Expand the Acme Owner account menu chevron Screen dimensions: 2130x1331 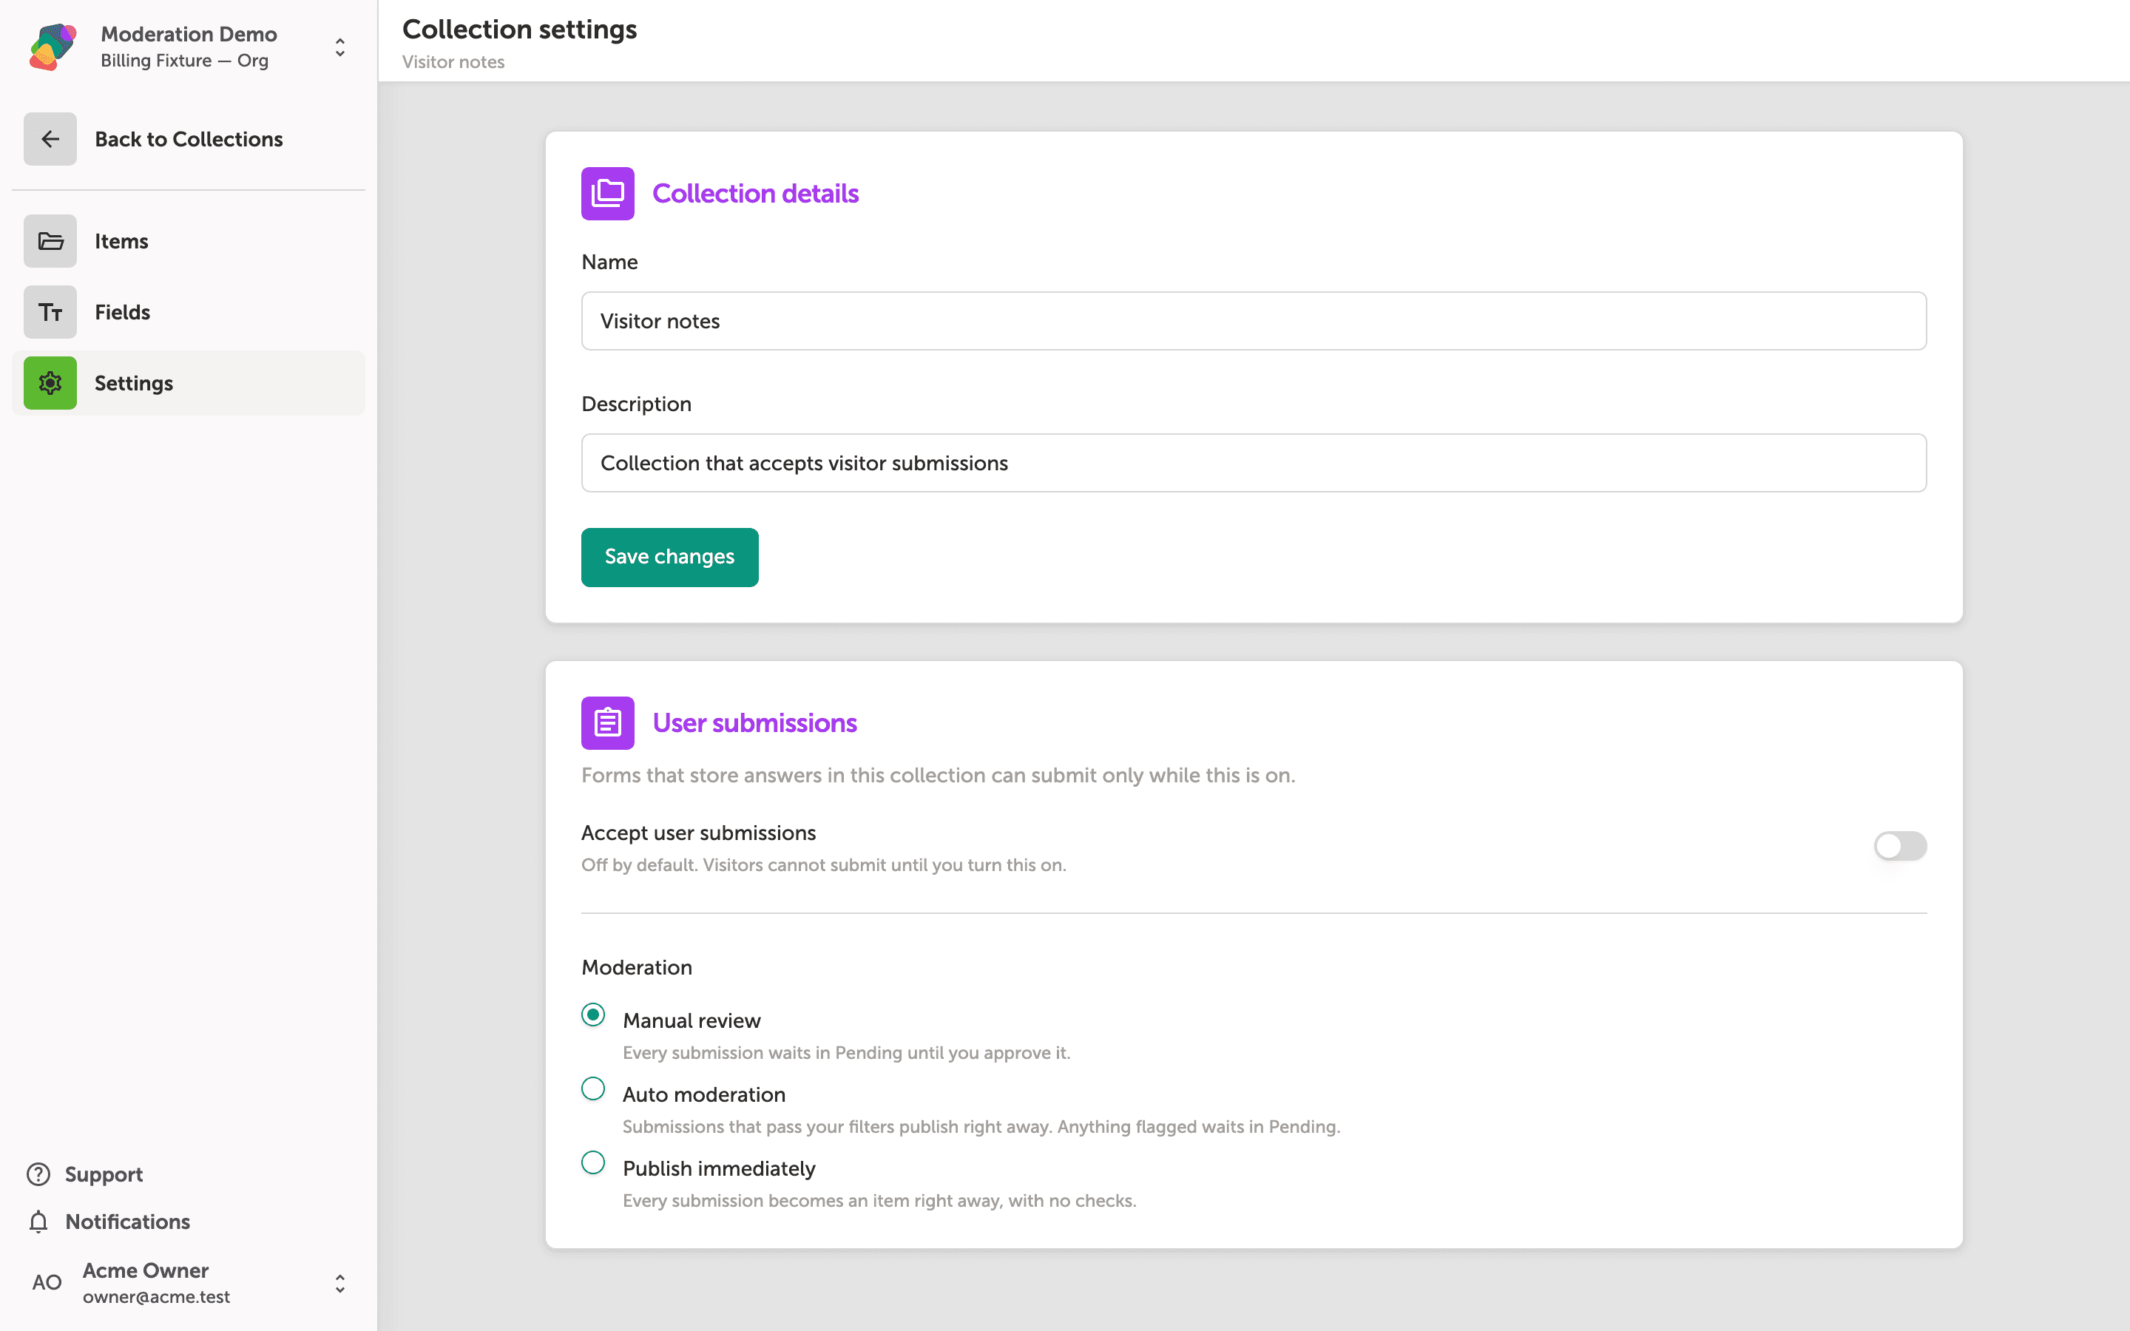(339, 1283)
